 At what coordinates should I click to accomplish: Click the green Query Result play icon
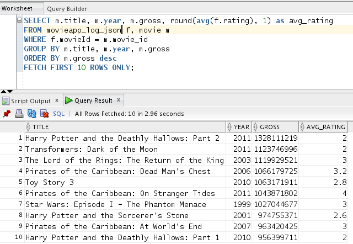pyautogui.click(x=68, y=100)
